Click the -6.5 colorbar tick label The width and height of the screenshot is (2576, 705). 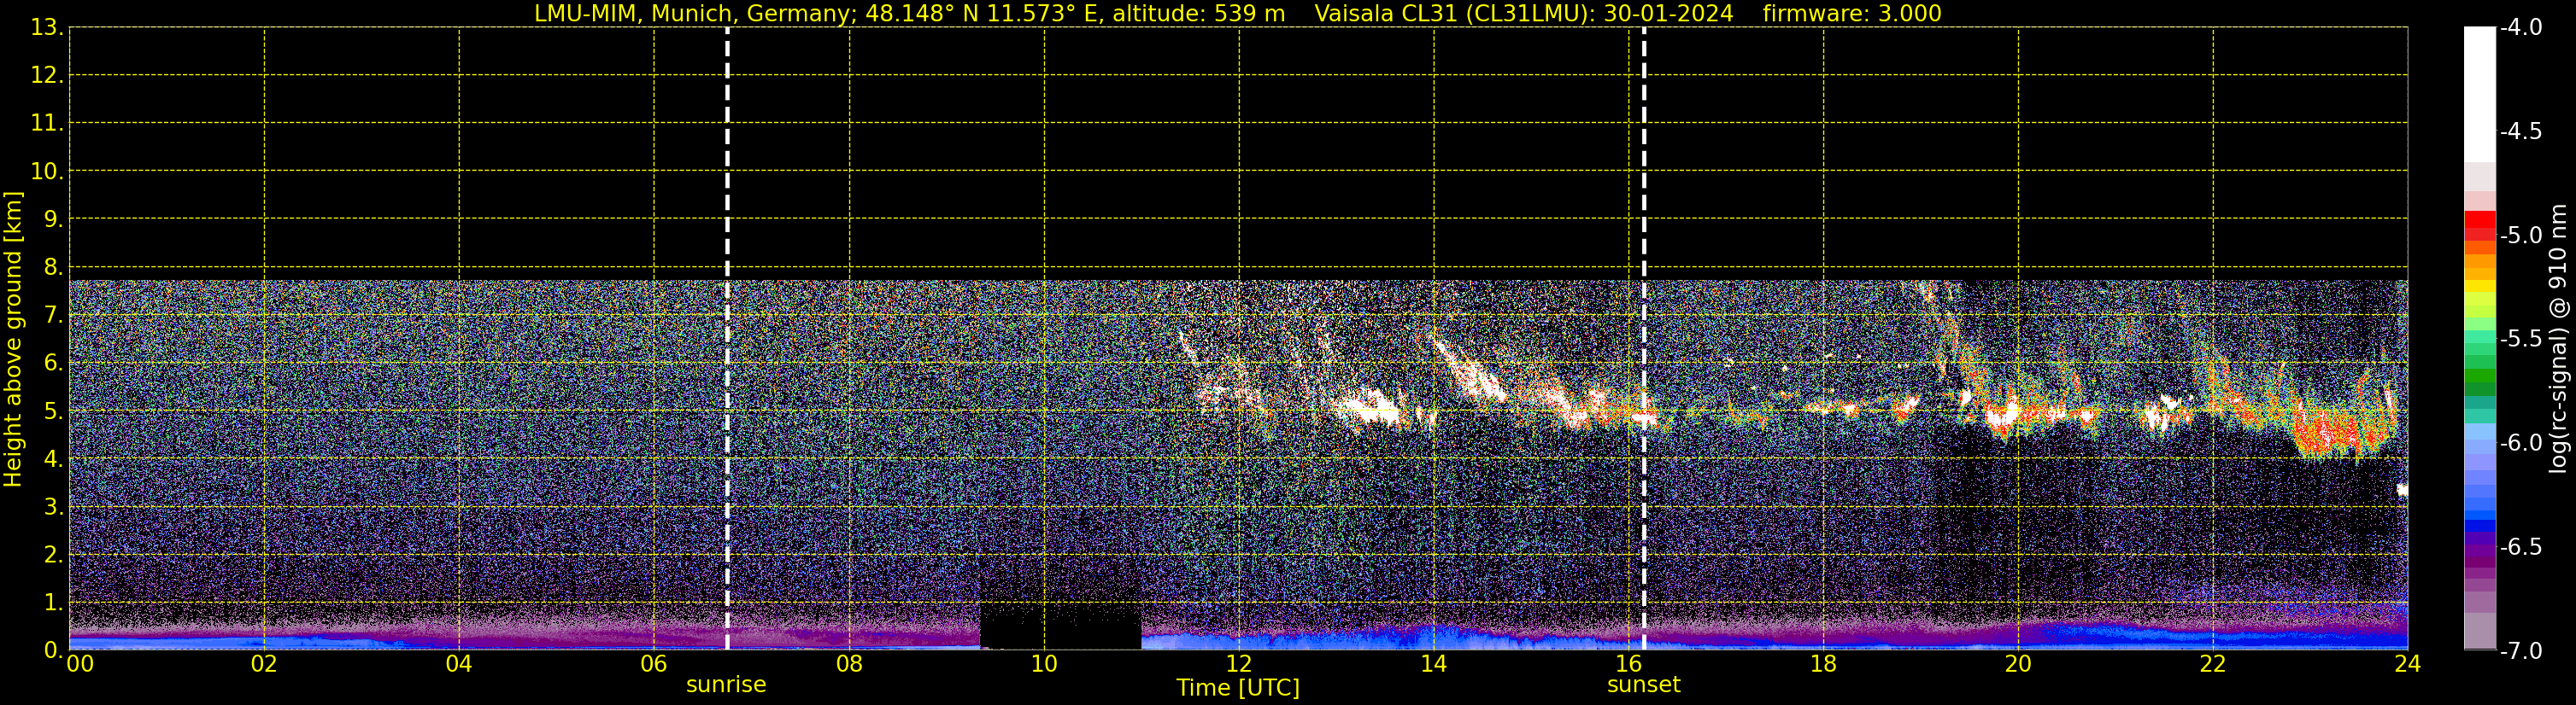pos(2520,547)
